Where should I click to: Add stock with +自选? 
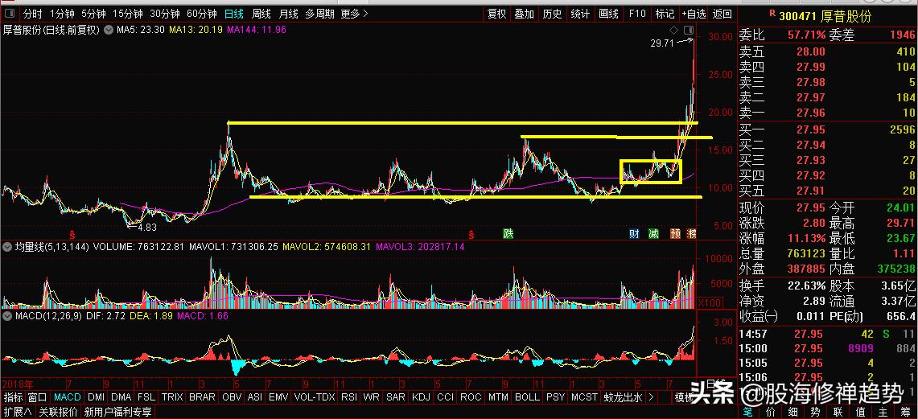694,14
